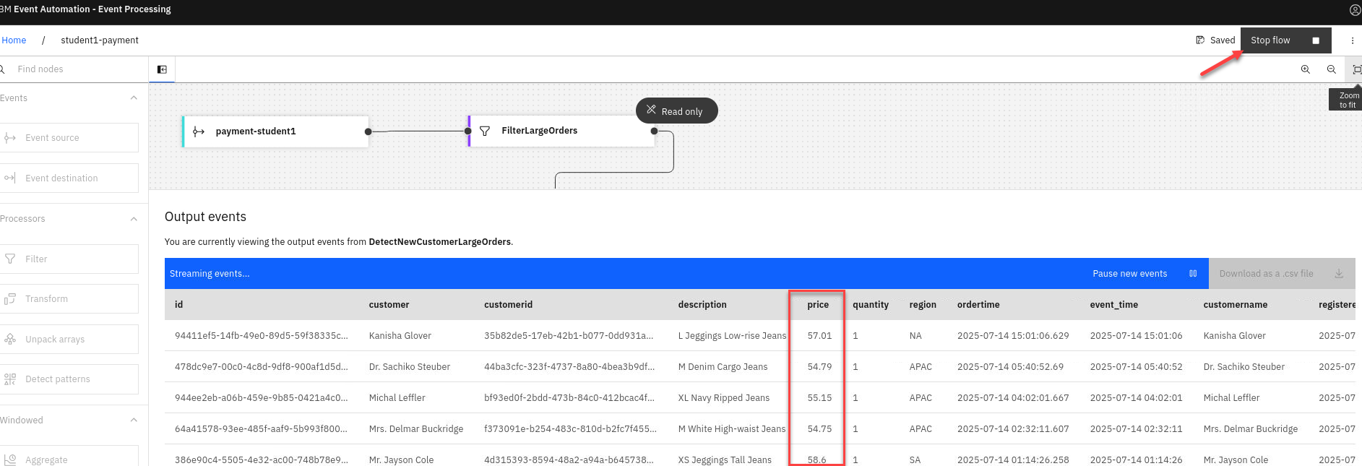The image size is (1362, 466).
Task: Click the zoom out magnifier icon
Action: coord(1331,69)
